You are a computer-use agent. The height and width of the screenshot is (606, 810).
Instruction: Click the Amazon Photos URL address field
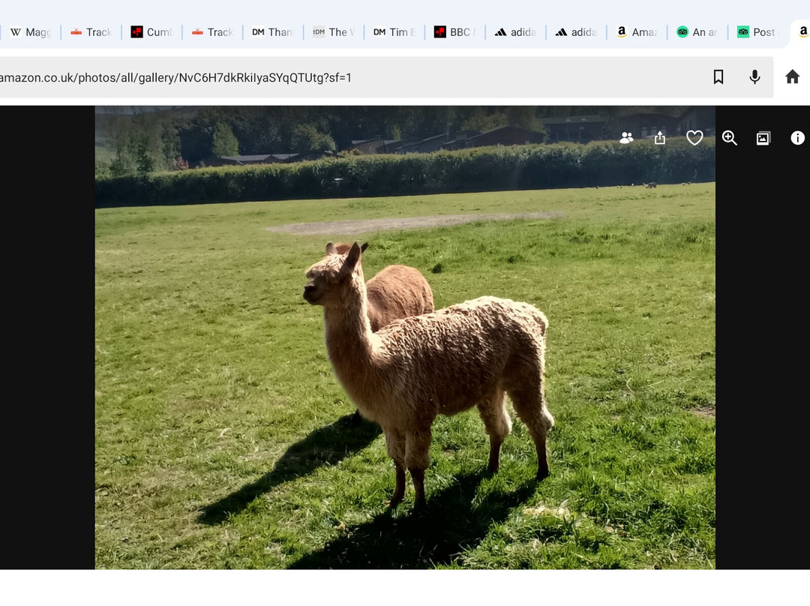click(300, 77)
